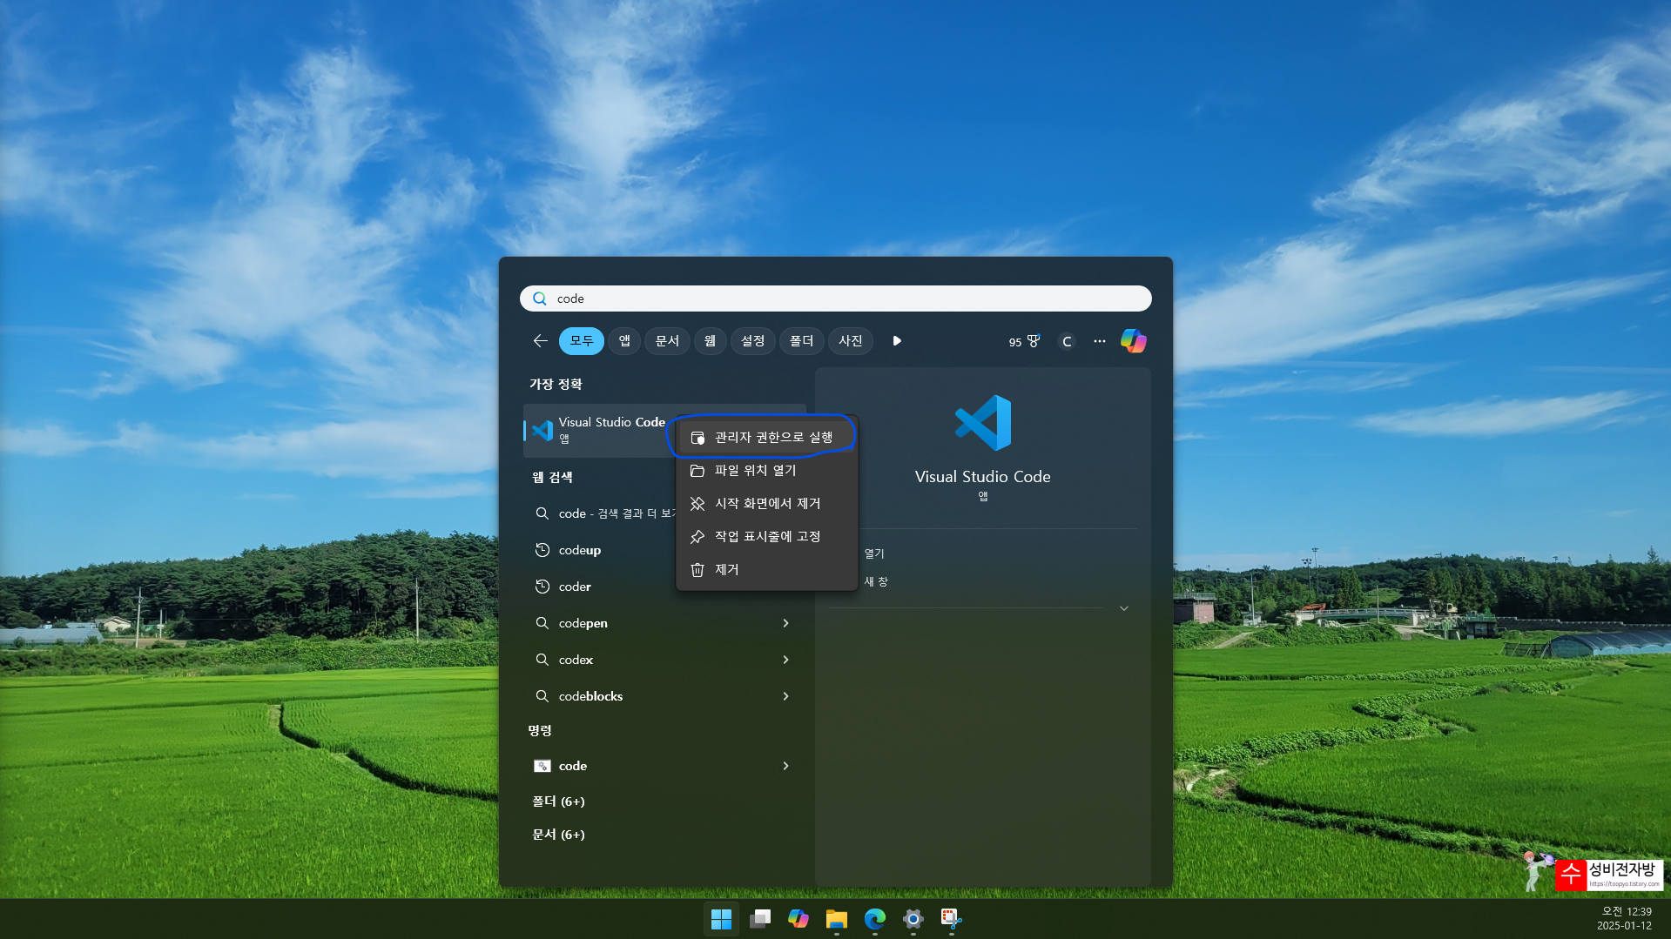Screen dimensions: 1671x939
Task: Click the 'codeblocks' web search suggestion
Action: coord(649,696)
